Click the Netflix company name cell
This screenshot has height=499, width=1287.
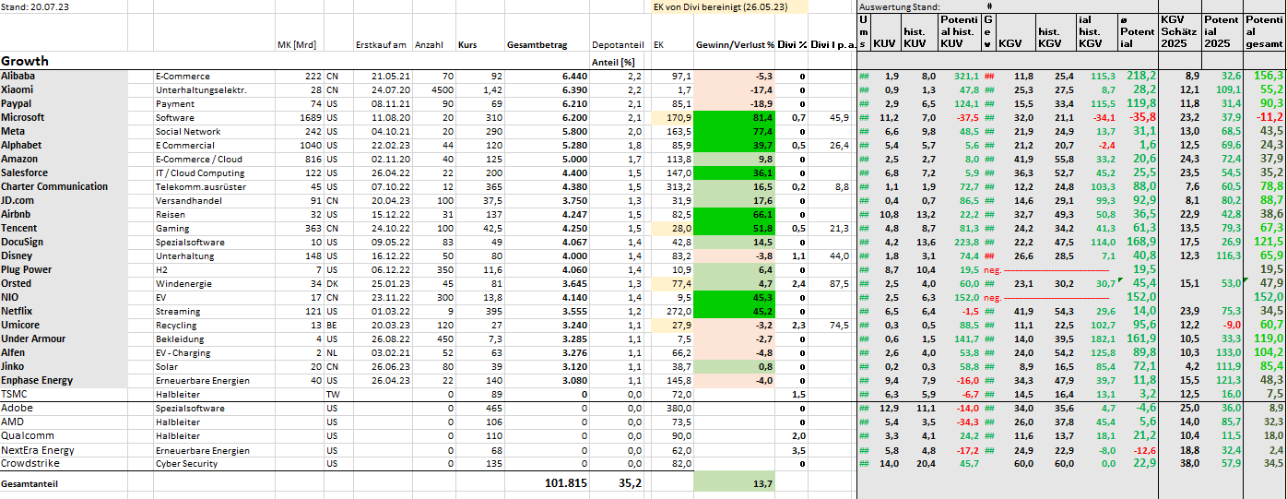[x=64, y=311]
